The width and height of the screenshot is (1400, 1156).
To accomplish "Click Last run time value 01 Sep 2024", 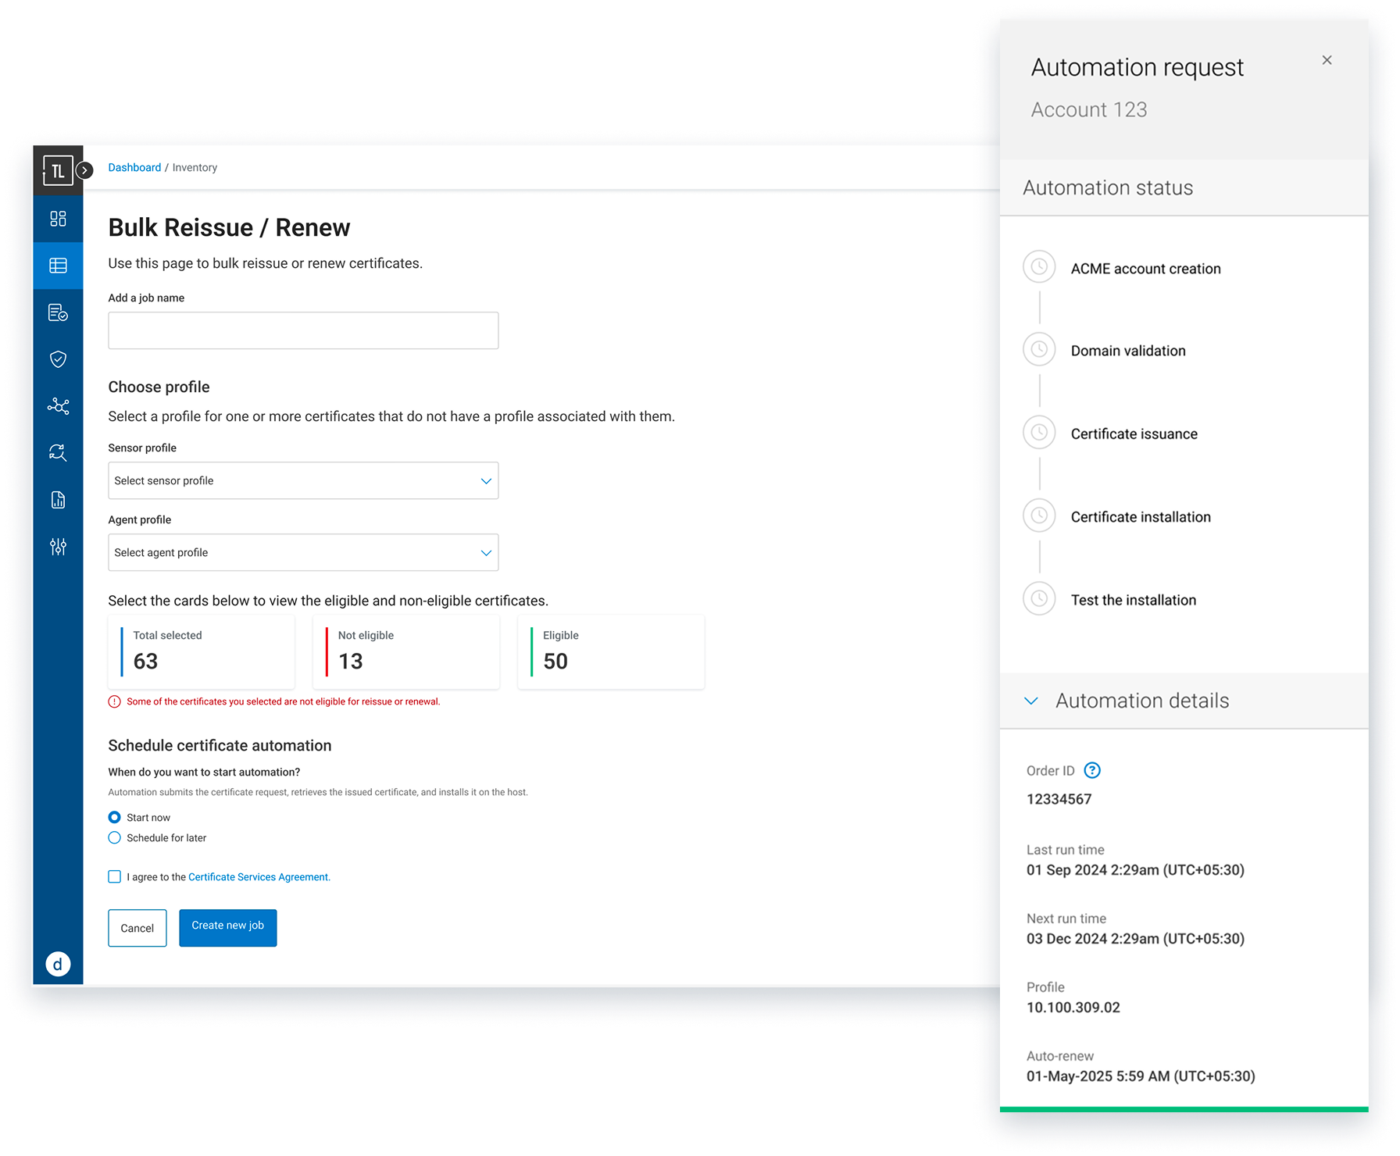I will (x=1135, y=870).
